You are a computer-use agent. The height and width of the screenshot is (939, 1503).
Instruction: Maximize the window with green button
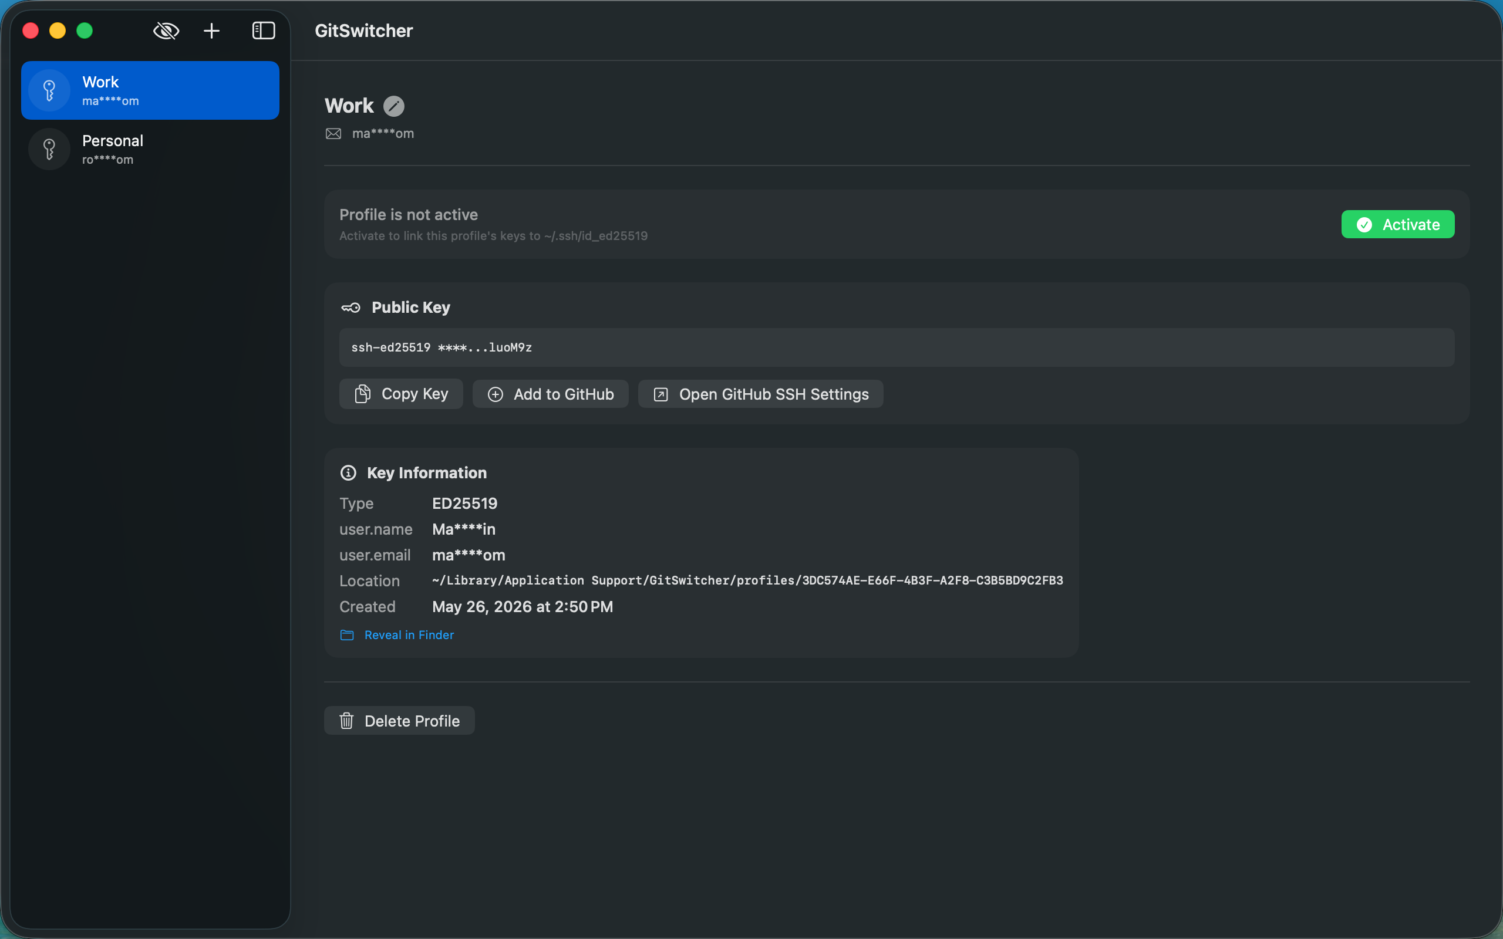[85, 31]
